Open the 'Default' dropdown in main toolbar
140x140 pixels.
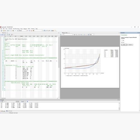click(x=23, y=31)
